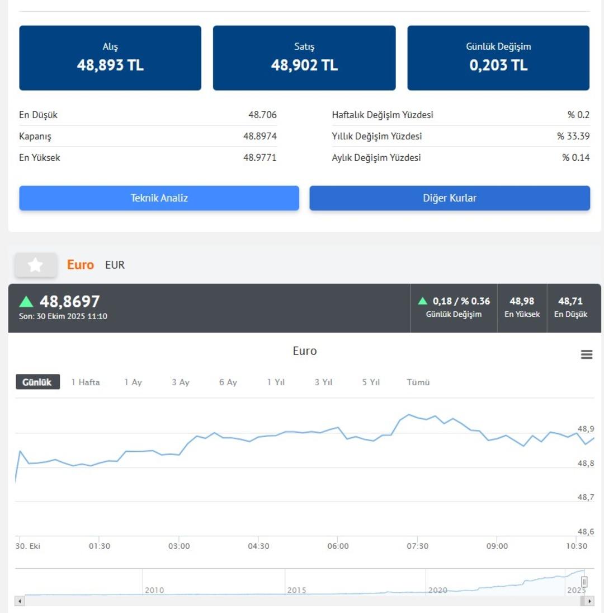Click the left scroll arrow under chart
Image resolution: width=604 pixels, height=613 pixels.
coord(20,601)
